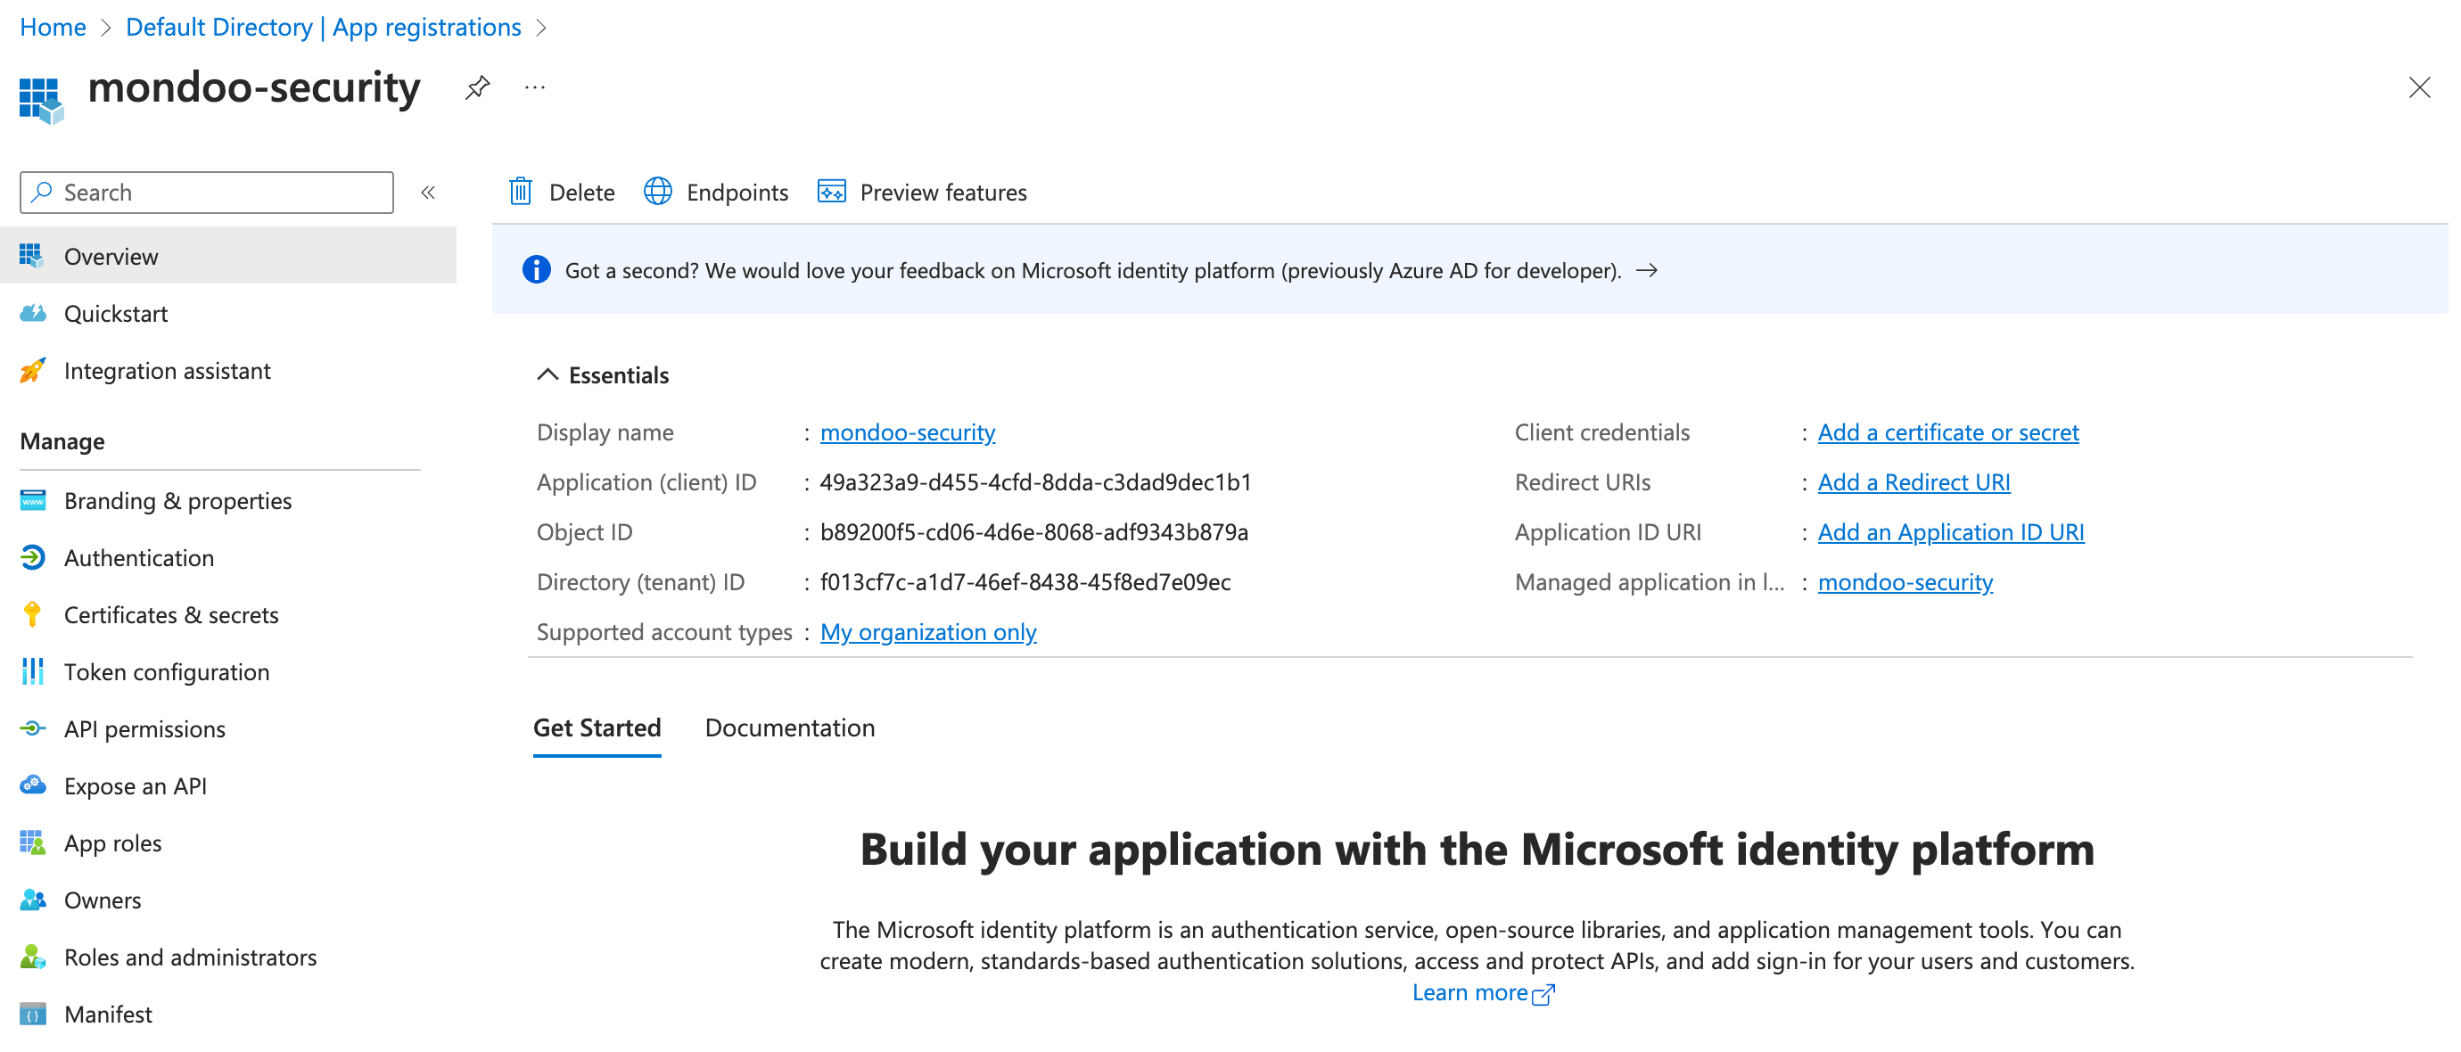Click the Preview features icon
2461x1052 pixels.
click(831, 191)
